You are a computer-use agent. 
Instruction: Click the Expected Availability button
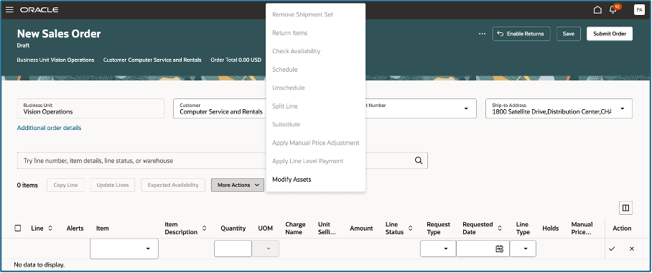[x=173, y=185]
